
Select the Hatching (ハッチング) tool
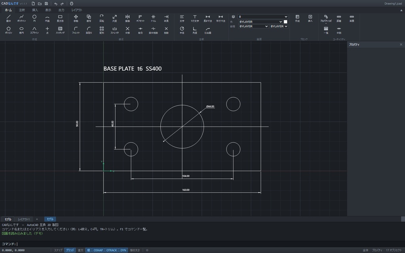pyautogui.click(x=60, y=30)
